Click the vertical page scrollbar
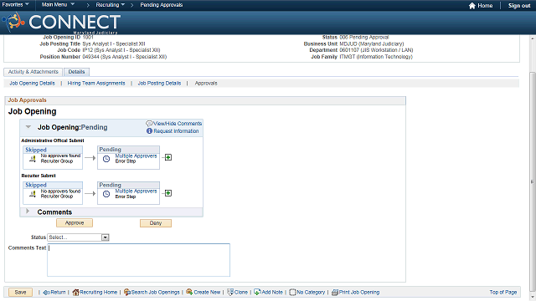The height and width of the screenshot is (301, 536). [533, 181]
